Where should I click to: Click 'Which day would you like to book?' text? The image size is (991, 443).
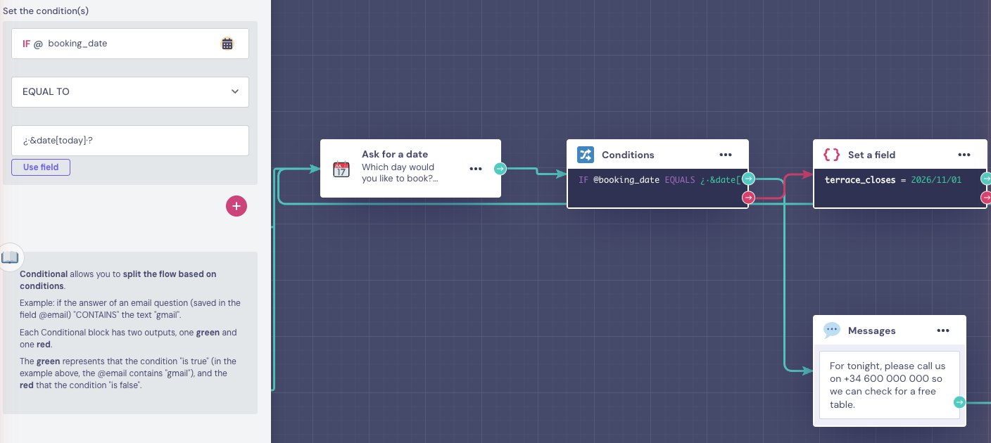click(x=400, y=173)
